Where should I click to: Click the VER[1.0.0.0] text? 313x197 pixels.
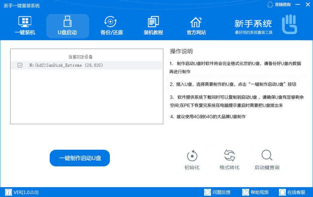pyautogui.click(x=26, y=193)
